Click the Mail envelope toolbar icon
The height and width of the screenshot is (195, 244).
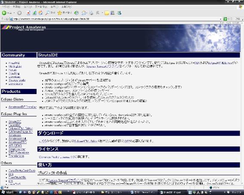84,13
